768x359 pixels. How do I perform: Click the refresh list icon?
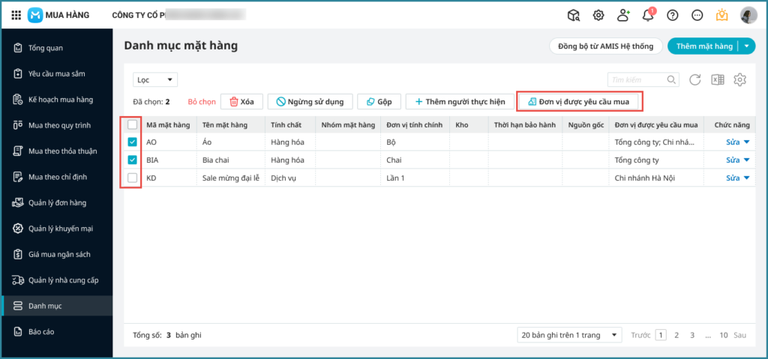[x=695, y=79]
